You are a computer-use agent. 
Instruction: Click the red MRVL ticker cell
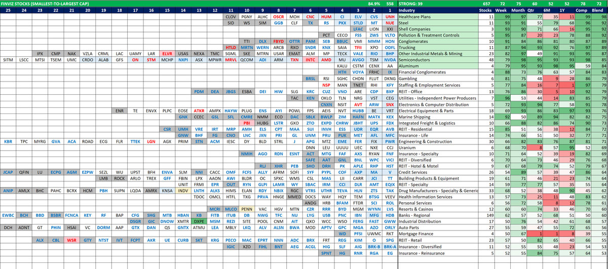[x=231, y=60]
